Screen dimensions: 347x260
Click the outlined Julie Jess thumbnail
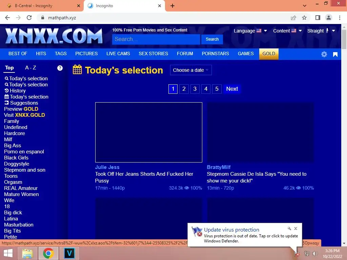coord(149,132)
